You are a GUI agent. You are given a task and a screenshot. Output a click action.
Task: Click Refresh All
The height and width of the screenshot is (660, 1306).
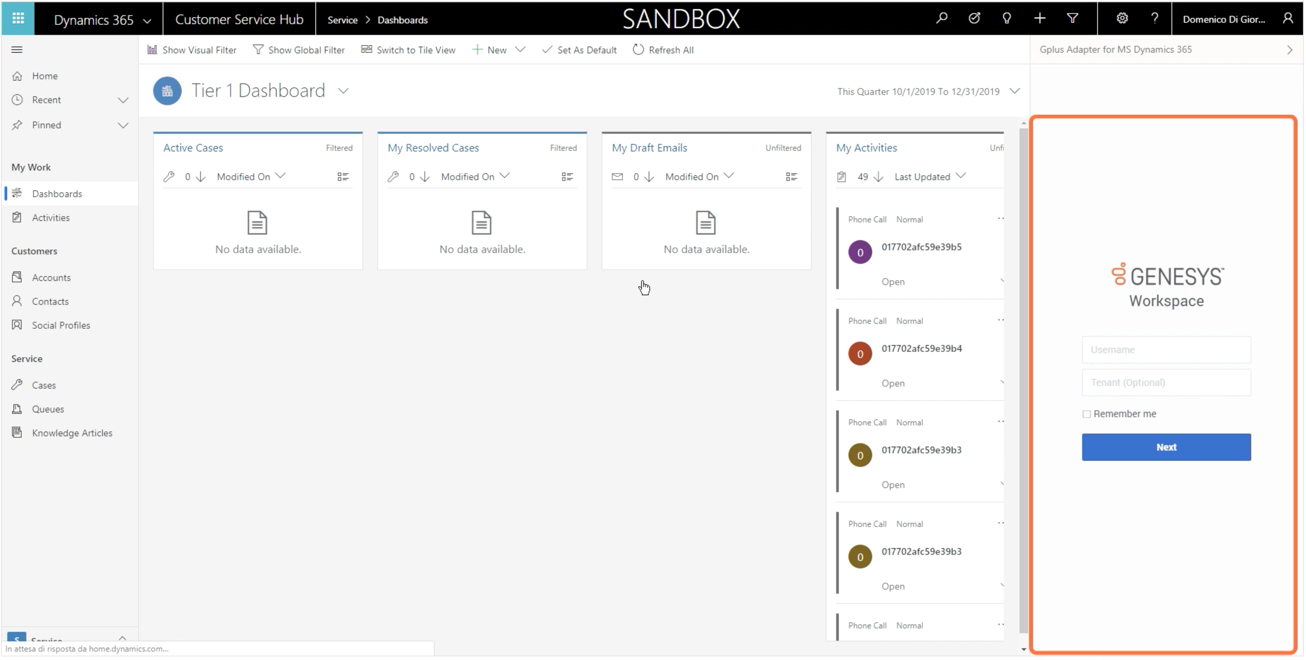[x=663, y=50]
